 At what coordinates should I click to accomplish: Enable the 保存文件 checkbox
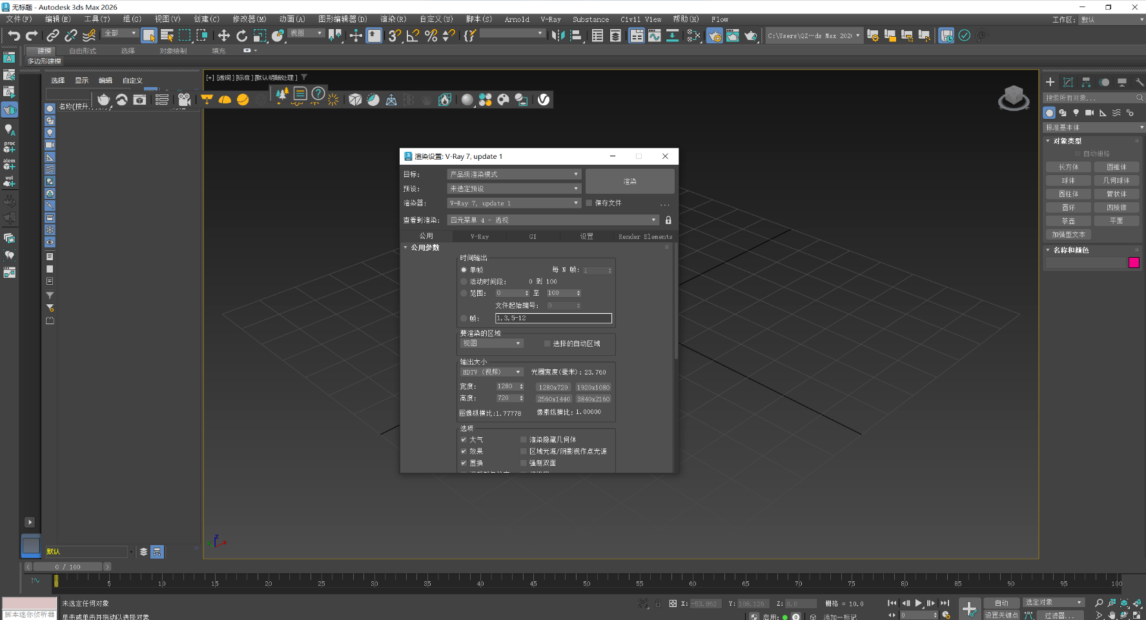tap(589, 203)
